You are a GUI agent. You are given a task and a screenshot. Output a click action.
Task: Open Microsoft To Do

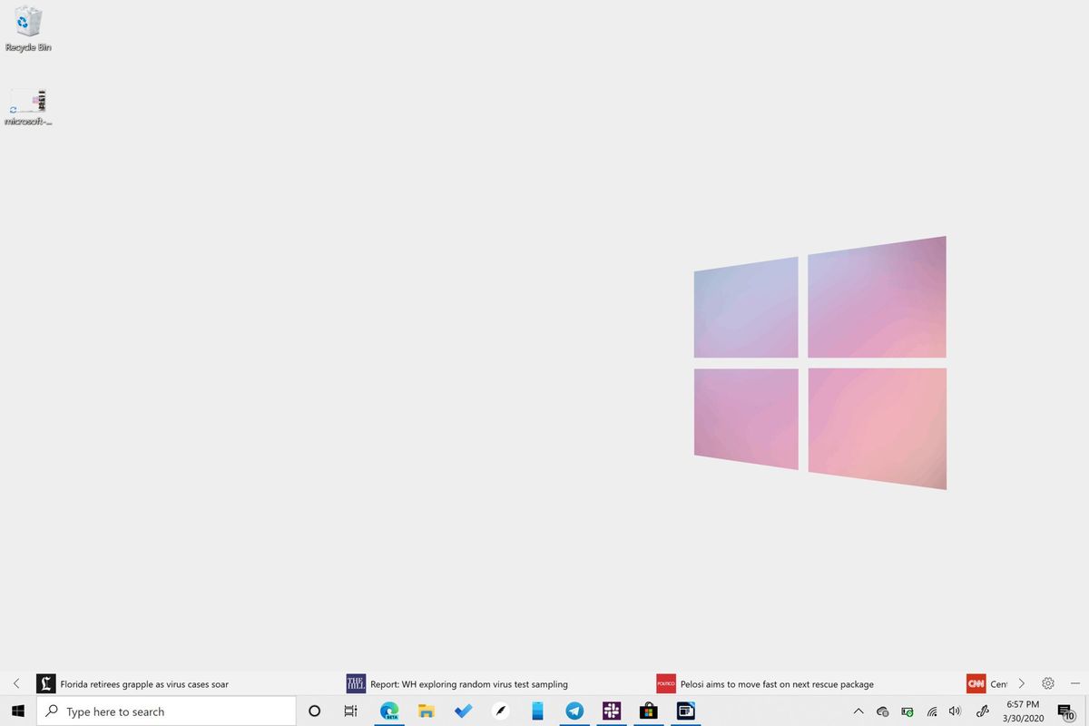click(x=463, y=711)
